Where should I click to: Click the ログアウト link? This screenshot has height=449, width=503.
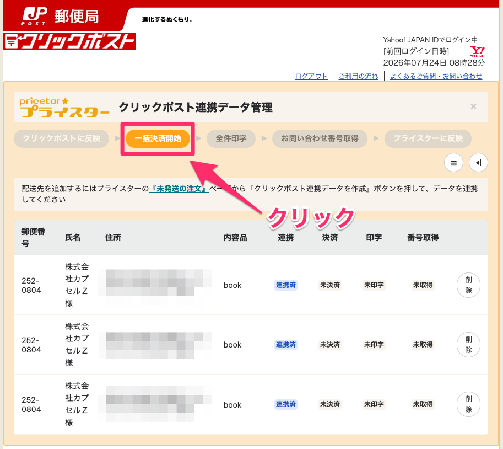pyautogui.click(x=311, y=77)
